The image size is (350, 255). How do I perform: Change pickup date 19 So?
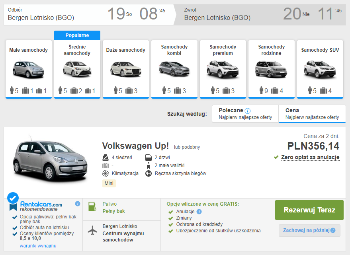119,14
